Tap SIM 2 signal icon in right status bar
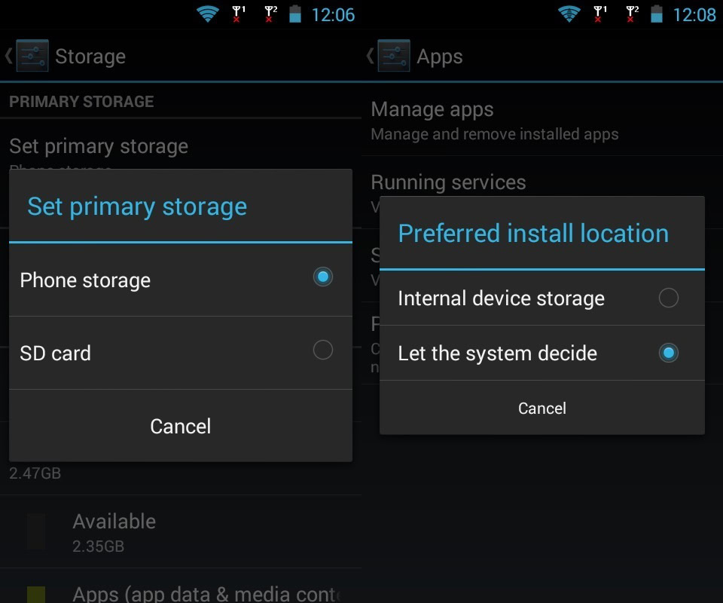Image resolution: width=723 pixels, height=603 pixels. coord(631,14)
